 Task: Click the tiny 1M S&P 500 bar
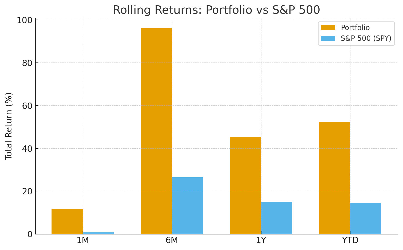click(98, 233)
